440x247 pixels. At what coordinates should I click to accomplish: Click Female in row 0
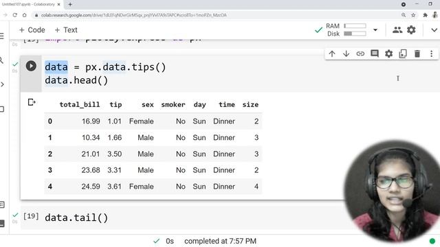click(x=142, y=121)
